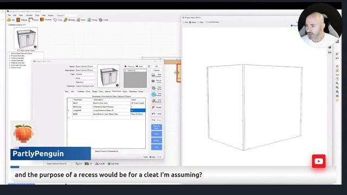Select the Wire radio button in Product Viewer
Screen dimensions: 347x195
click(183, 22)
